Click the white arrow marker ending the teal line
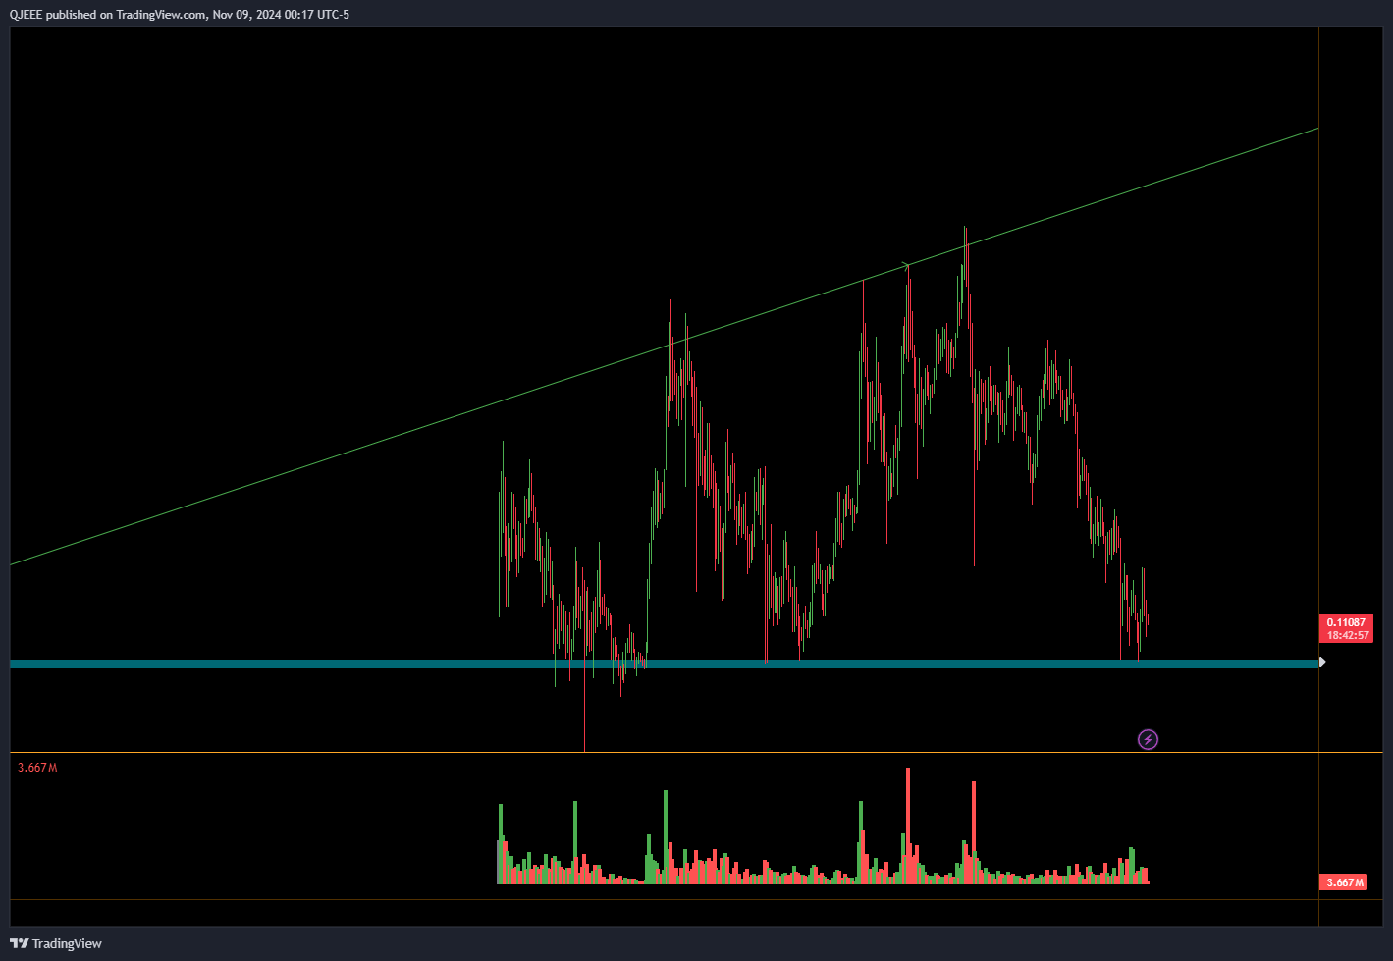This screenshot has width=1393, height=961. [1322, 662]
